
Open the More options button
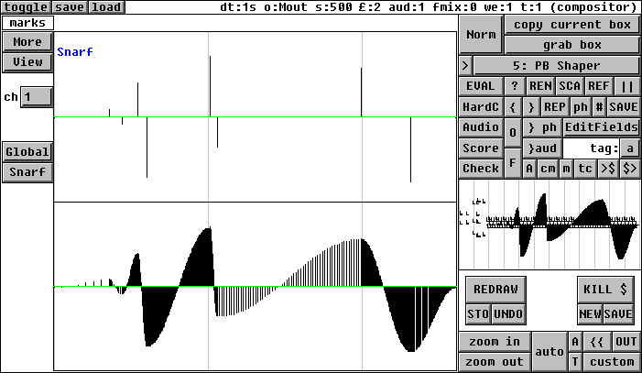point(27,42)
